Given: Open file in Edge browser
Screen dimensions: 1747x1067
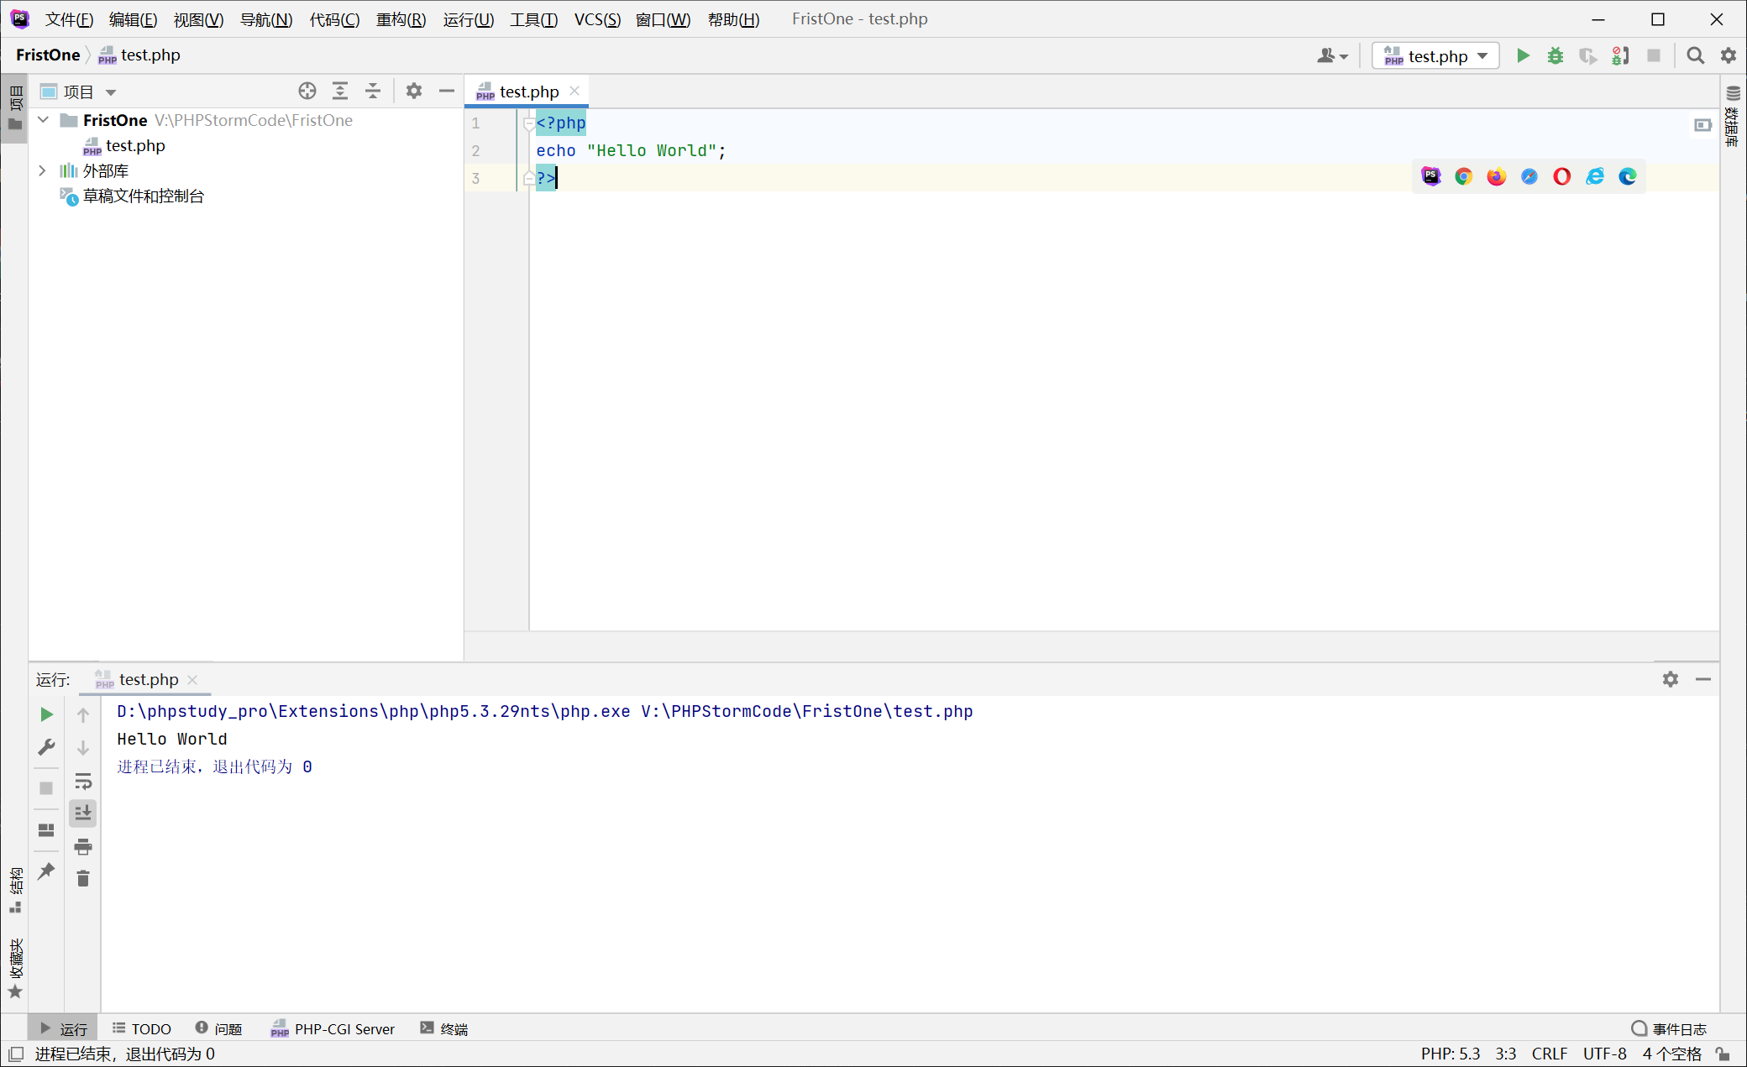Looking at the screenshot, I should click(1628, 176).
